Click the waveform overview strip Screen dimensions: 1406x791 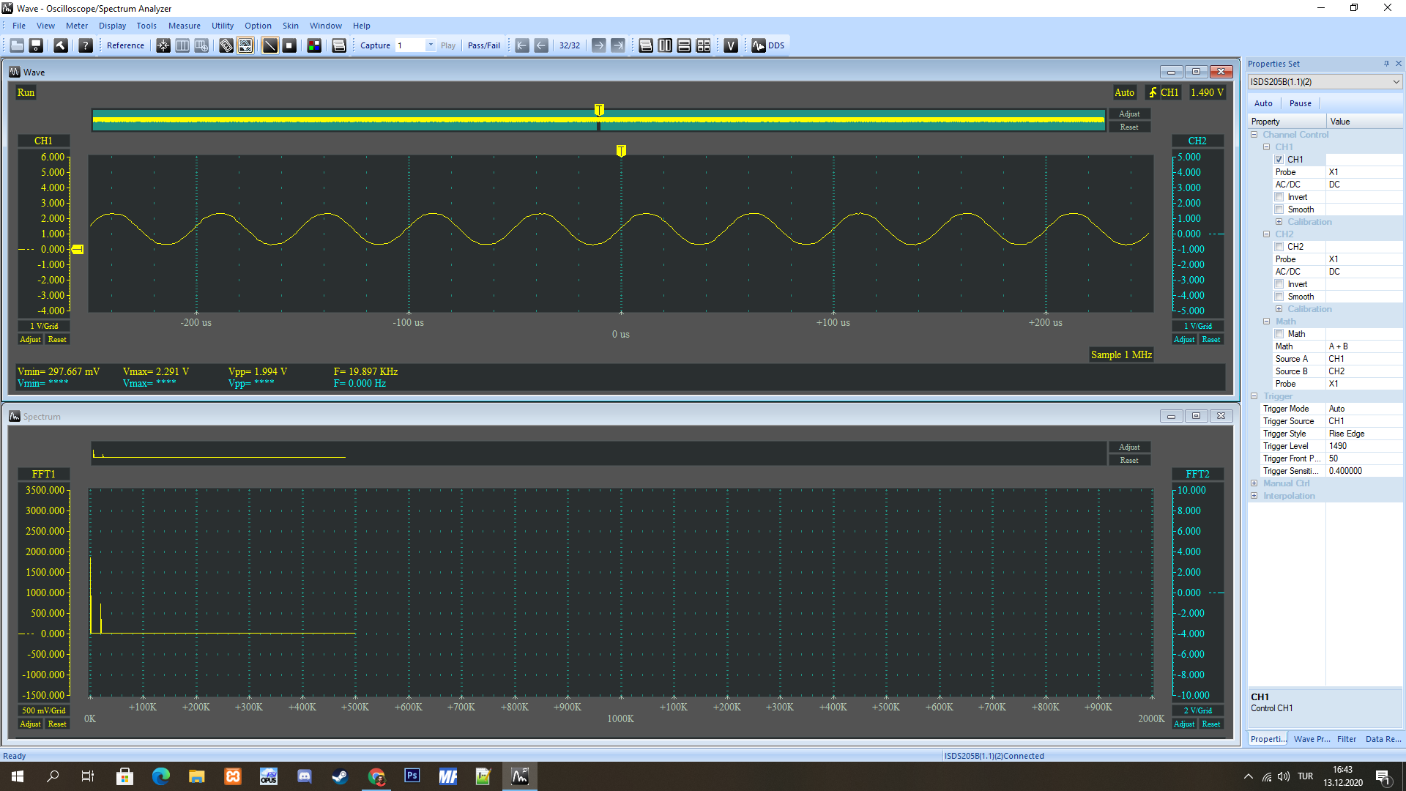click(x=599, y=120)
